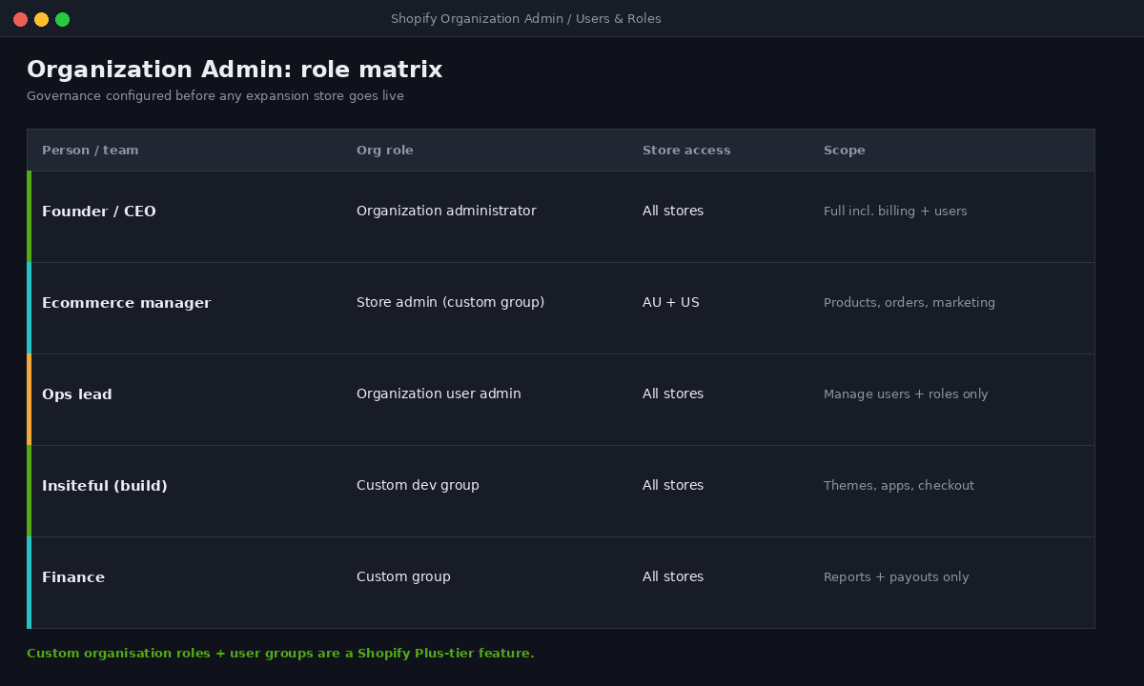This screenshot has width=1144, height=686.
Task: Click the 'Custom dev group' role cell
Action: coord(418,485)
